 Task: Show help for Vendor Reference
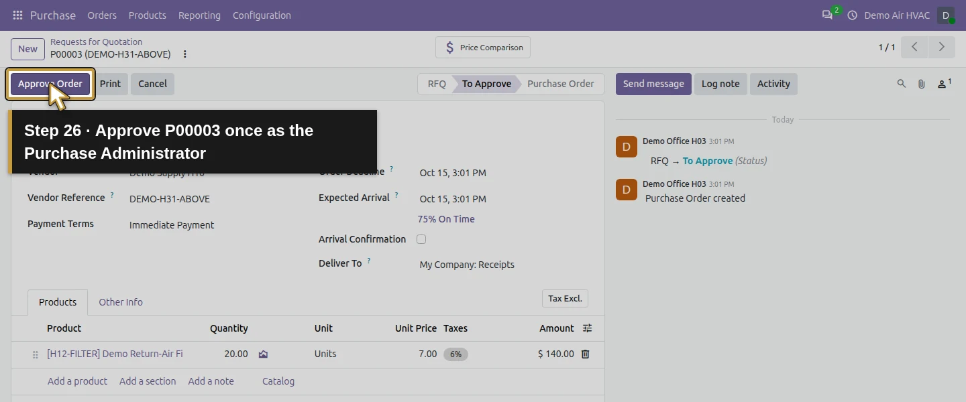(112, 196)
